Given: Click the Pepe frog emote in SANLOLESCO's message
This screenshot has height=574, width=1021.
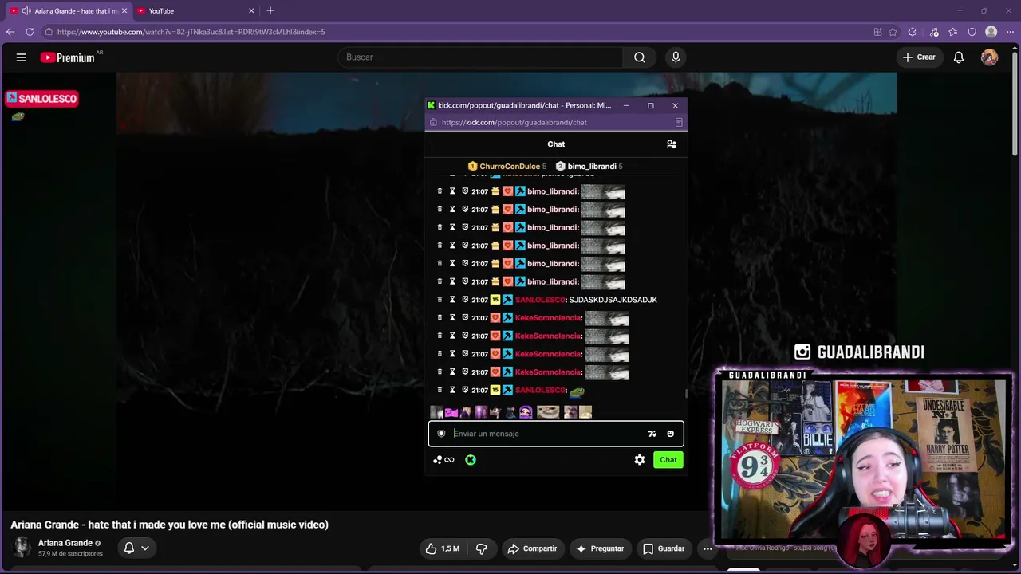Looking at the screenshot, I should (577, 391).
